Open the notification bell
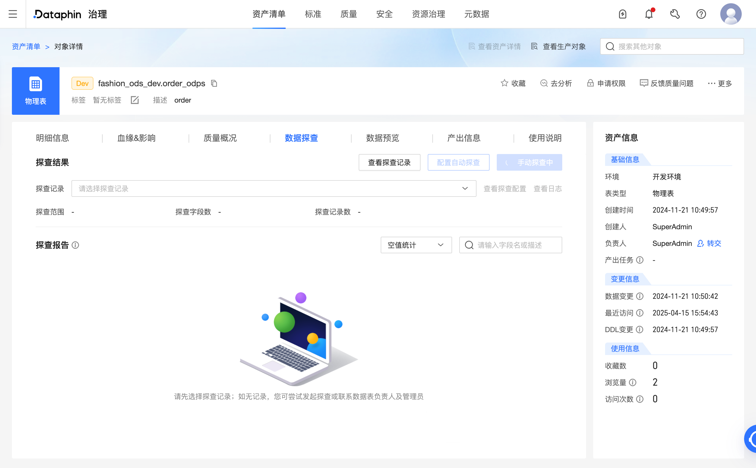Image resolution: width=756 pixels, height=468 pixels. pos(649,14)
